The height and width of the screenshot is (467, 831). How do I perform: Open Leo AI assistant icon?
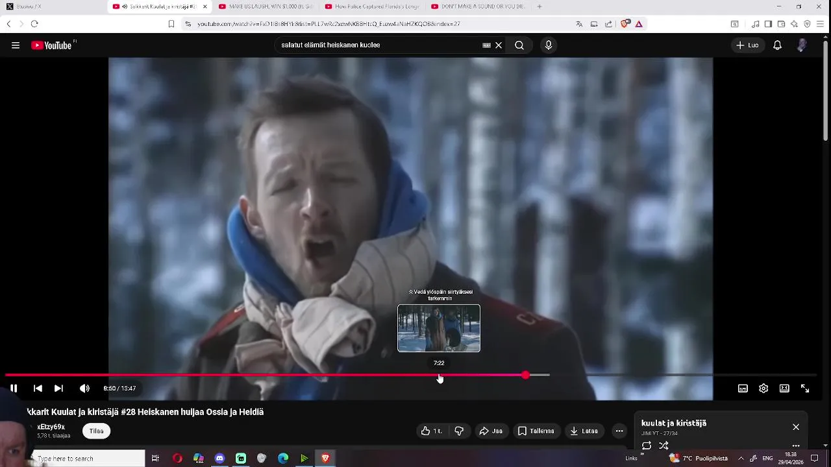(794, 24)
